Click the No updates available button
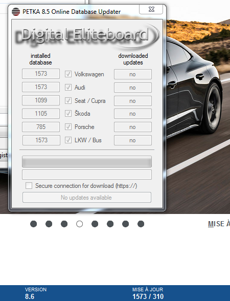The image size is (230, 301). pyautogui.click(x=87, y=198)
